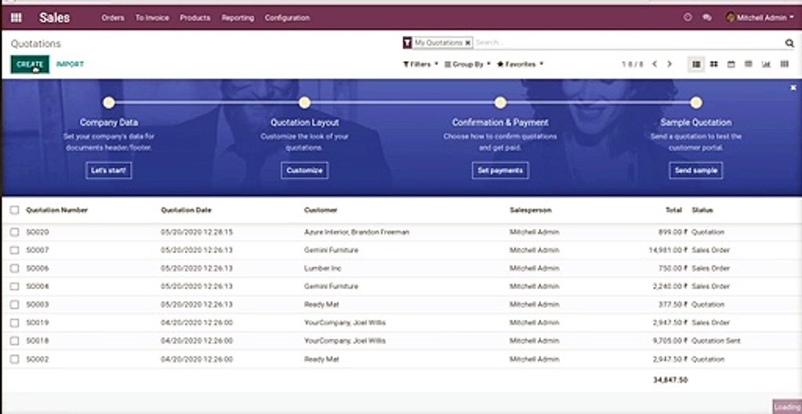Switch to calendar view

coord(731,64)
